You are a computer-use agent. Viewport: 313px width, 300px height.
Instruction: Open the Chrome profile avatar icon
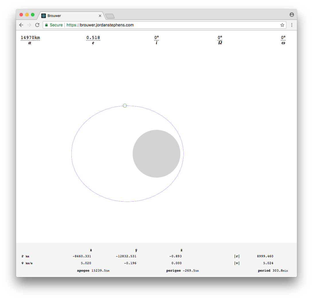tap(292, 15)
